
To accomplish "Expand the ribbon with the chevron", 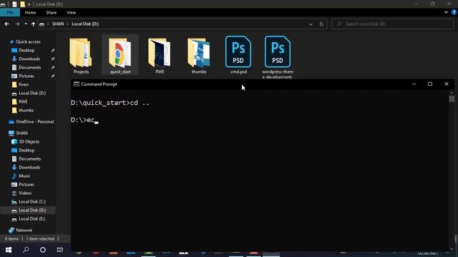I will [446, 12].
